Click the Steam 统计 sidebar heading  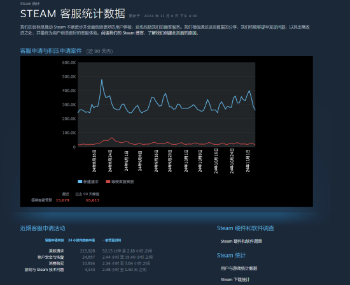click(231, 255)
